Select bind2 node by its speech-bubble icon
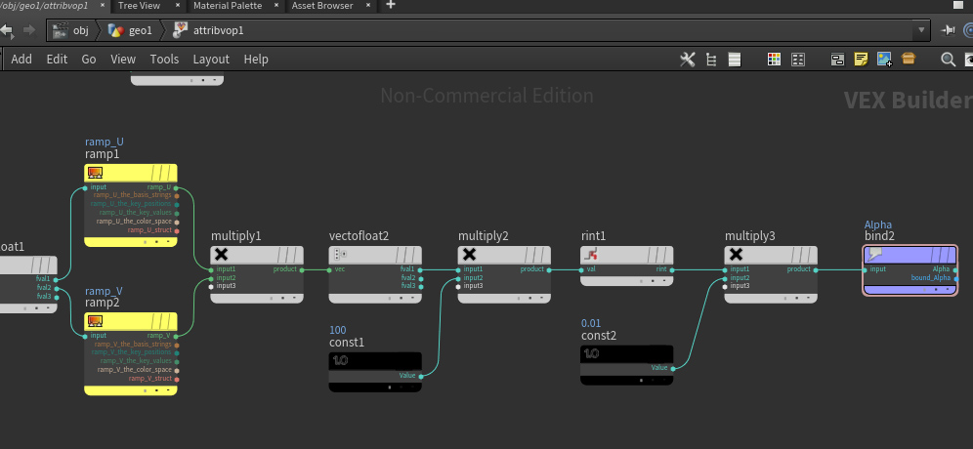 pyautogui.click(x=875, y=254)
